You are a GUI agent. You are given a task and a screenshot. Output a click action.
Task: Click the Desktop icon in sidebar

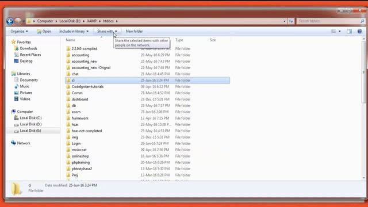point(16,61)
